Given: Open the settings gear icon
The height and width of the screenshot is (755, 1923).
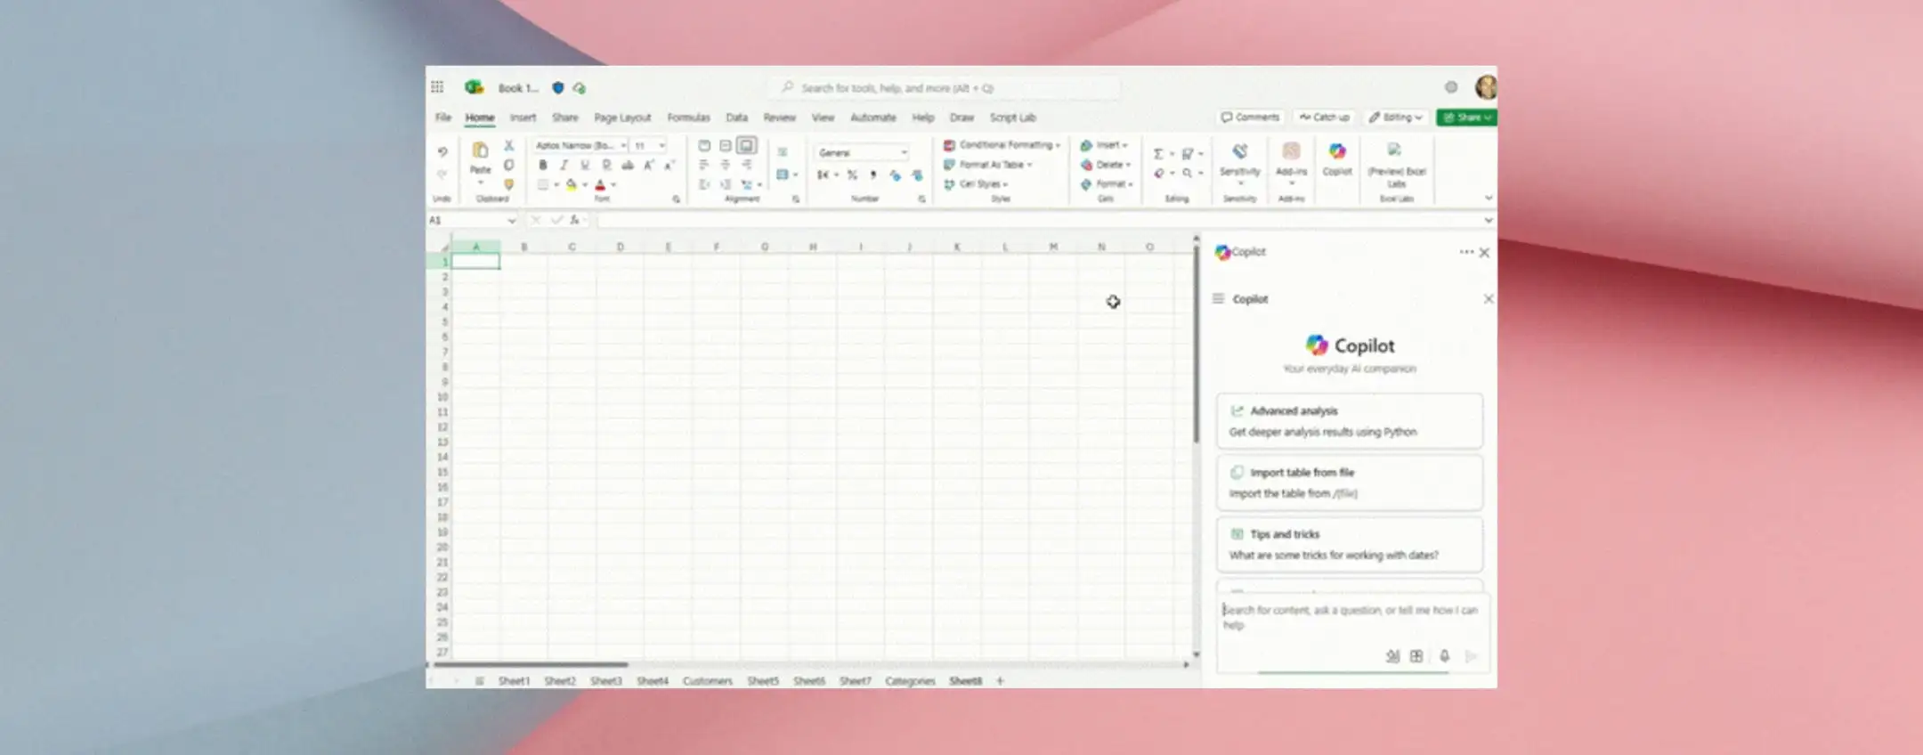Looking at the screenshot, I should click(x=1451, y=87).
